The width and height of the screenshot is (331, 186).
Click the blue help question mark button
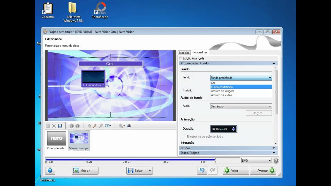(x=50, y=171)
